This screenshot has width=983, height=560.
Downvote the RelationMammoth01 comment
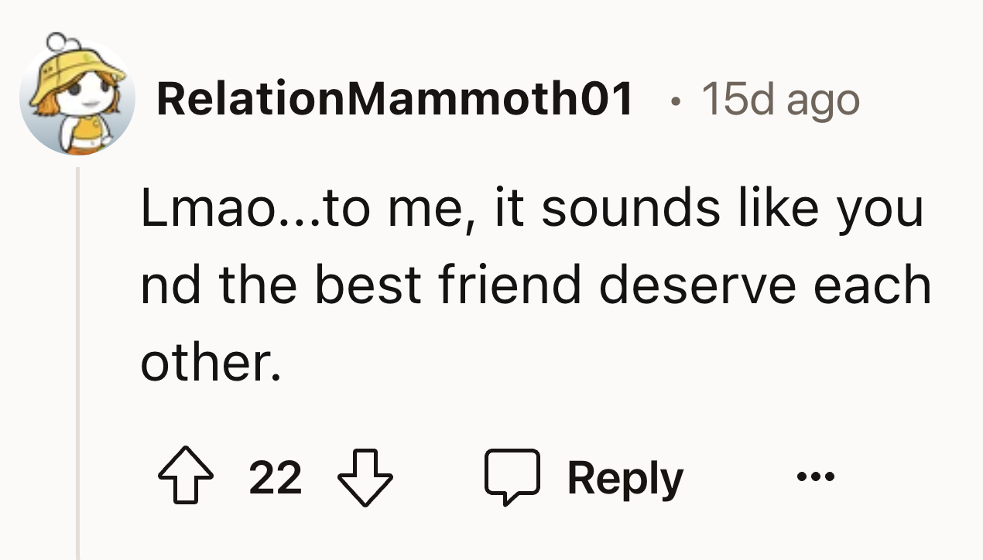tap(366, 477)
